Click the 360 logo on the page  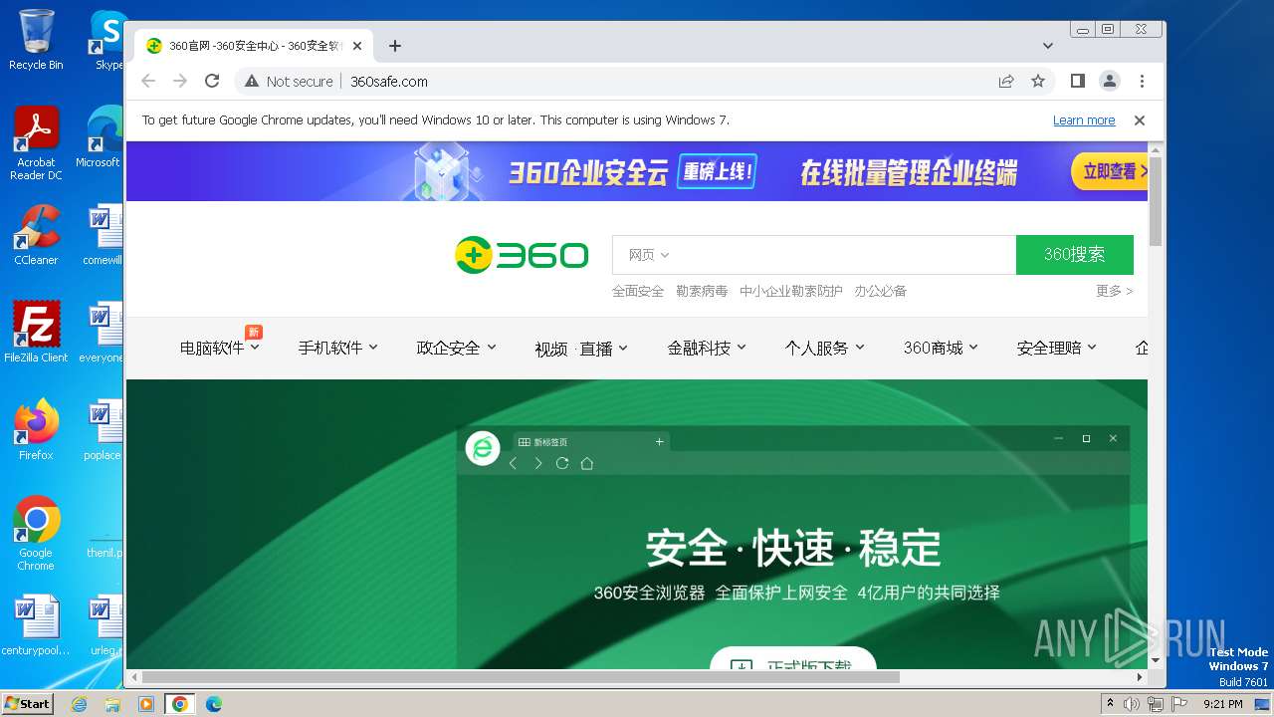pos(522,255)
